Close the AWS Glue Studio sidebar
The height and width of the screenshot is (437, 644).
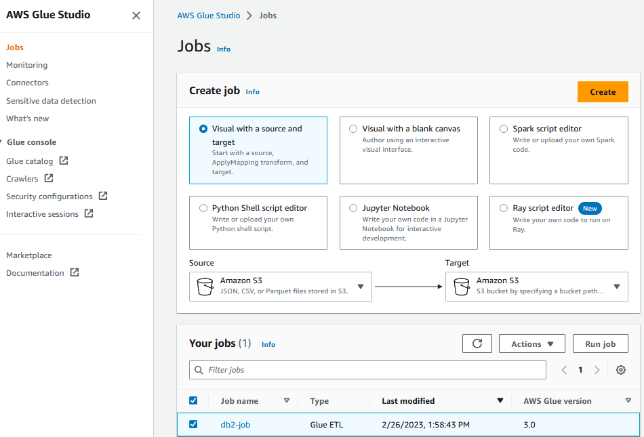click(136, 16)
